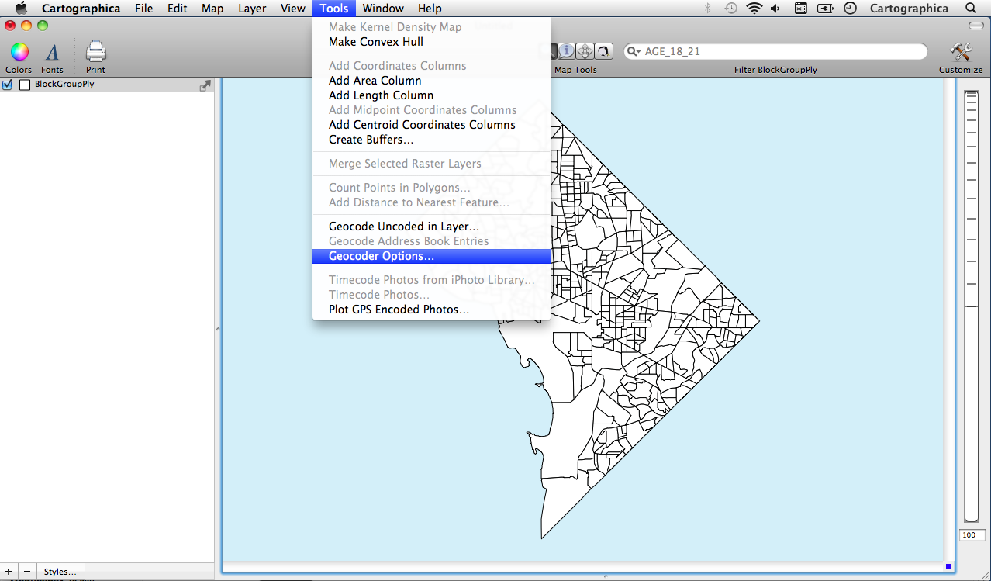This screenshot has height=581, width=991.
Task: Remove layer with the minus button
Action: 27,572
